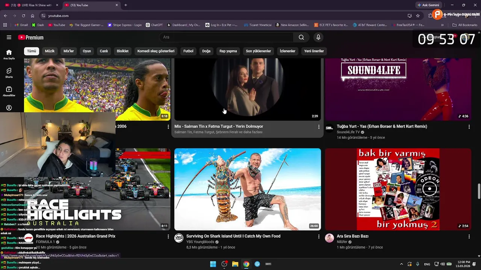The height and width of the screenshot is (270, 481).
Task: Go back with Chrome's back arrow
Action: pos(5,16)
